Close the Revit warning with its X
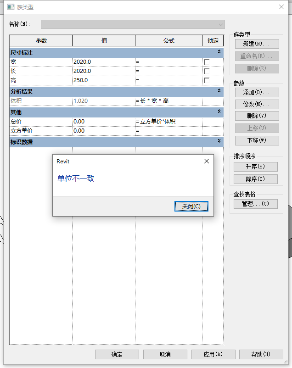Viewport: 292px width, 368px height. pyautogui.click(x=207, y=161)
